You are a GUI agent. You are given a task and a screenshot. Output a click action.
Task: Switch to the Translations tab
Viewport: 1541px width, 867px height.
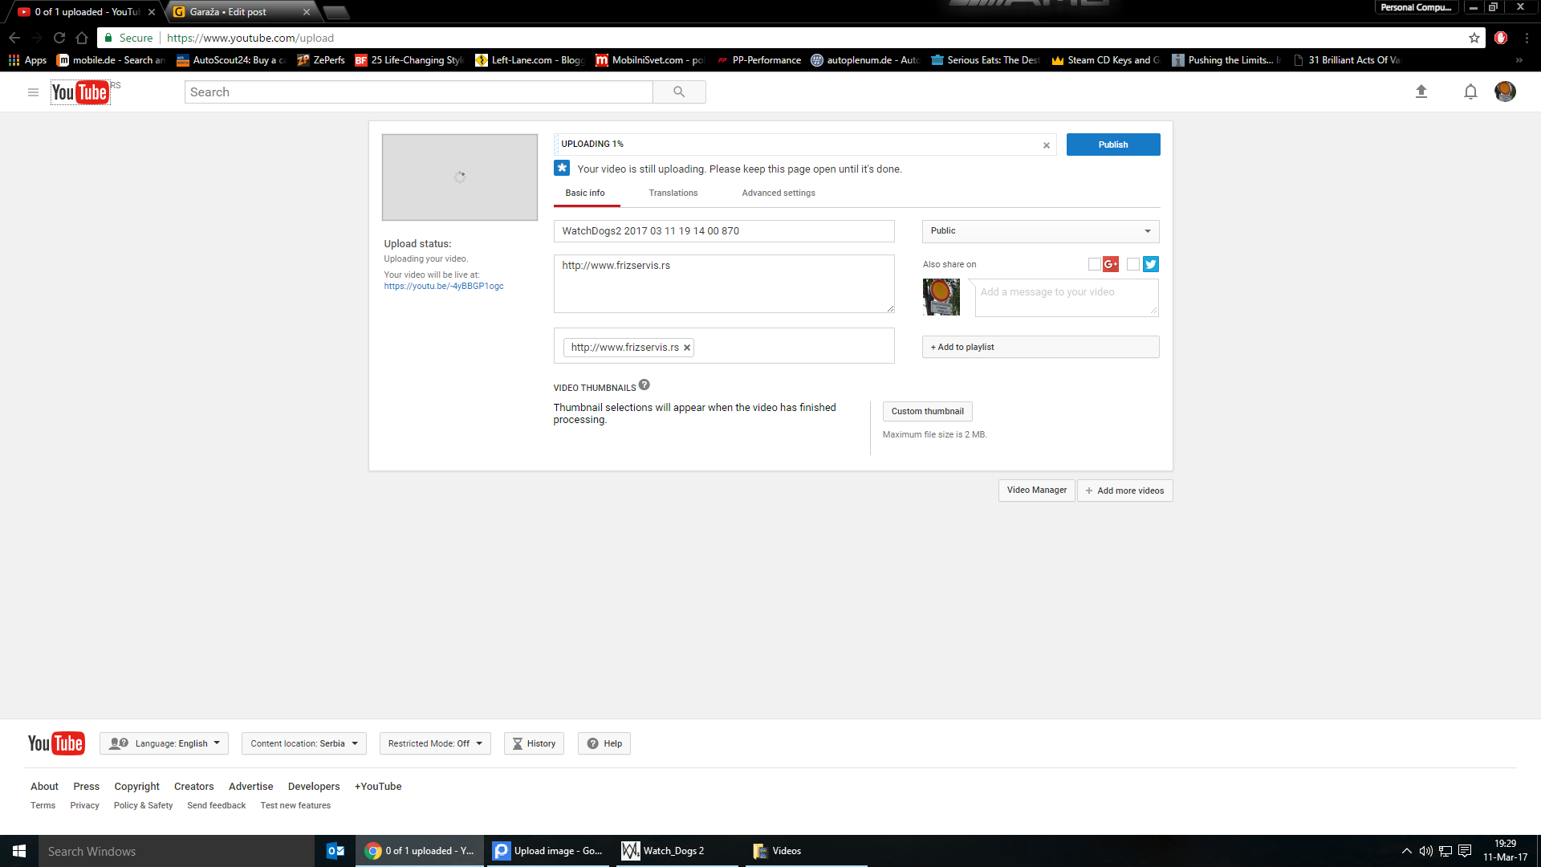(x=673, y=193)
